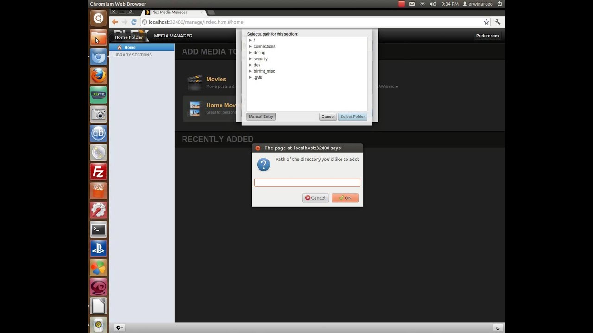Open PlayStation media server launcher icon

click(98, 249)
